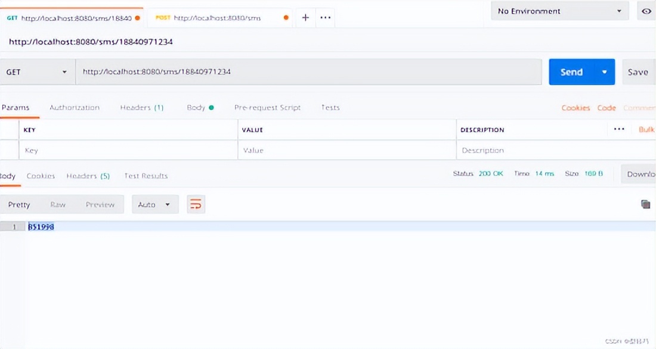Open the response Cookies tab
This screenshot has height=349, width=656.
coord(41,176)
